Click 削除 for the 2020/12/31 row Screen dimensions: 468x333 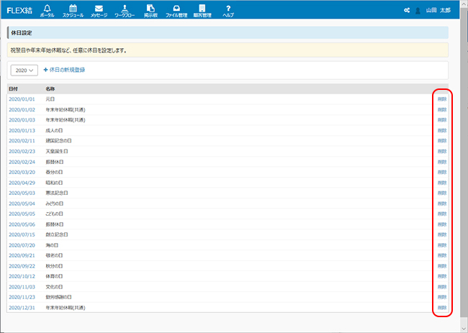coord(442,308)
